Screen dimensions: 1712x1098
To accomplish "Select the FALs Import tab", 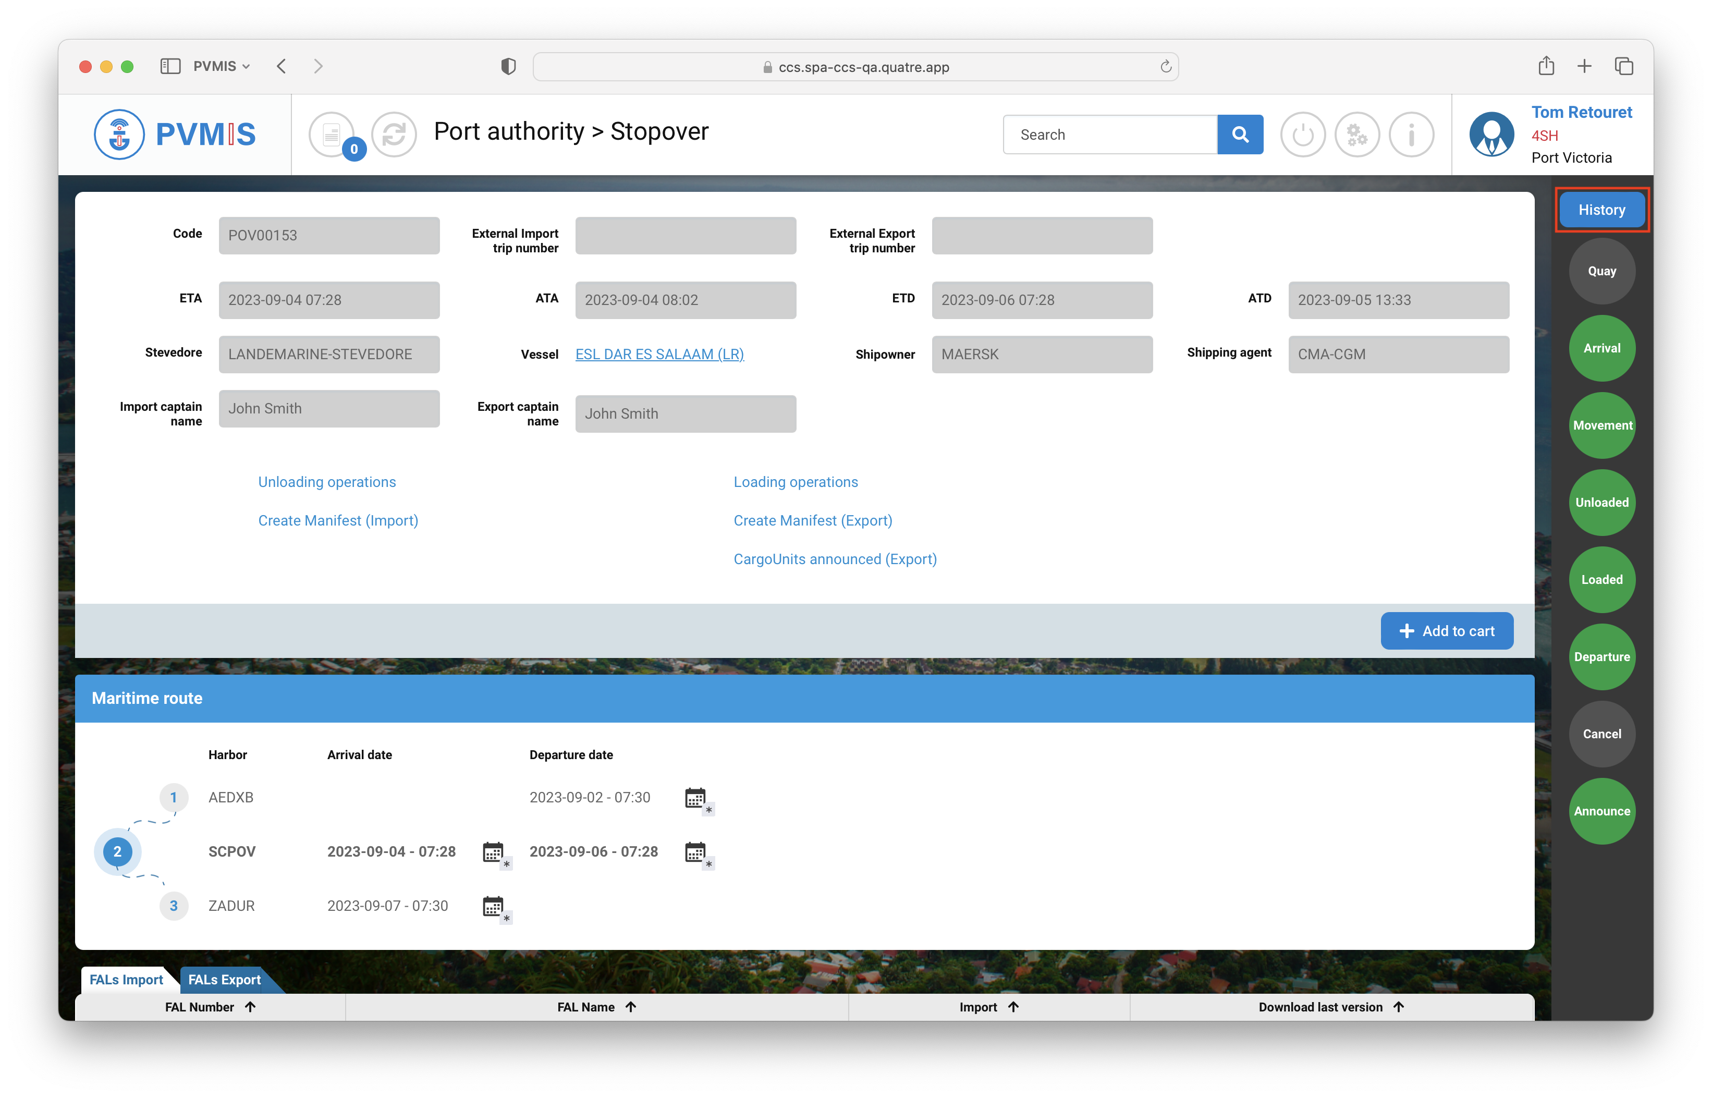I will [x=126, y=980].
